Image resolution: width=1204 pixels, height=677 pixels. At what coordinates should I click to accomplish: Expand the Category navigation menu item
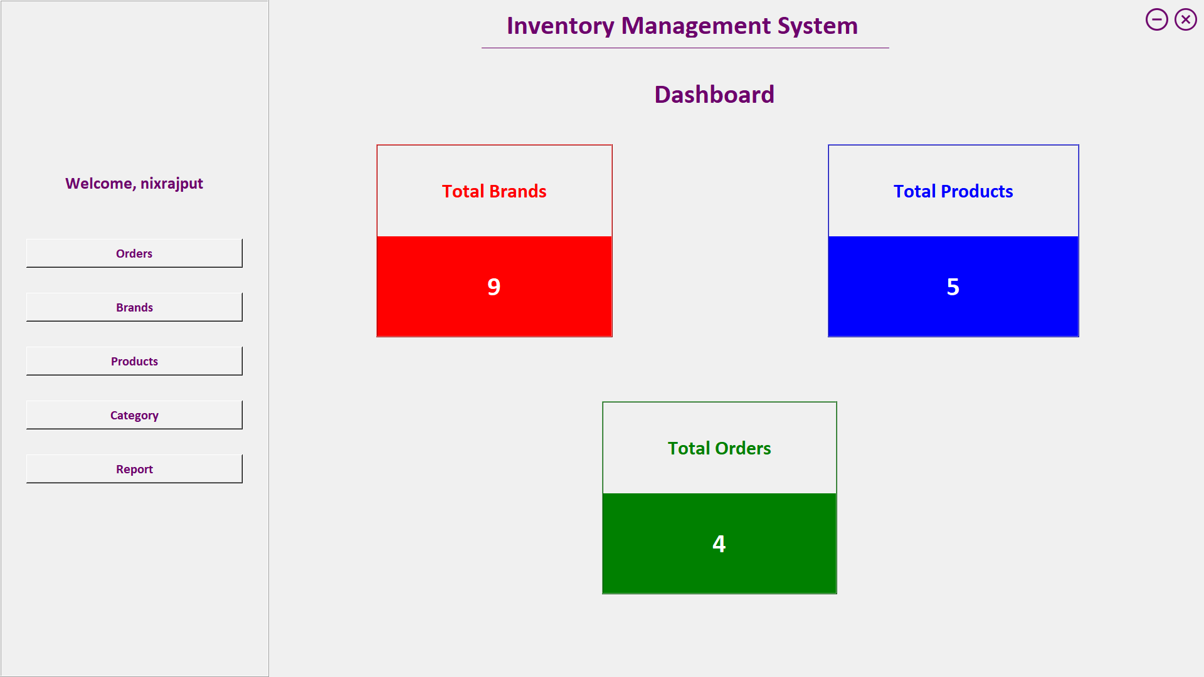(x=134, y=414)
